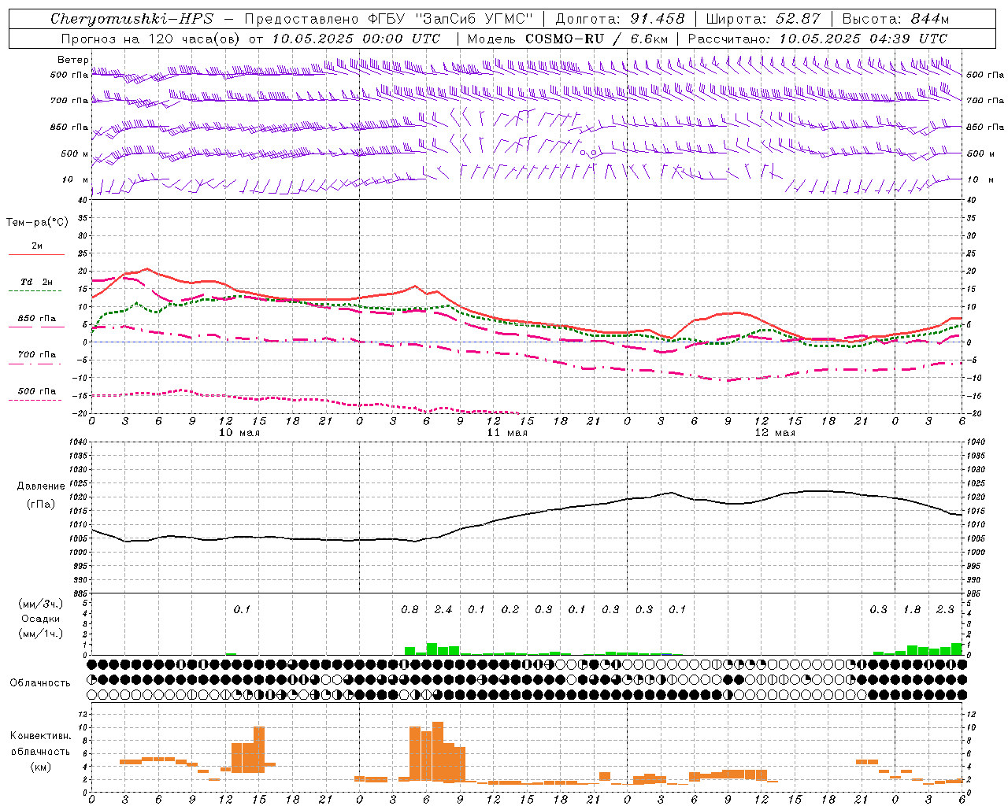Click the 'Облачность' cloud cover label

pyautogui.click(x=40, y=682)
